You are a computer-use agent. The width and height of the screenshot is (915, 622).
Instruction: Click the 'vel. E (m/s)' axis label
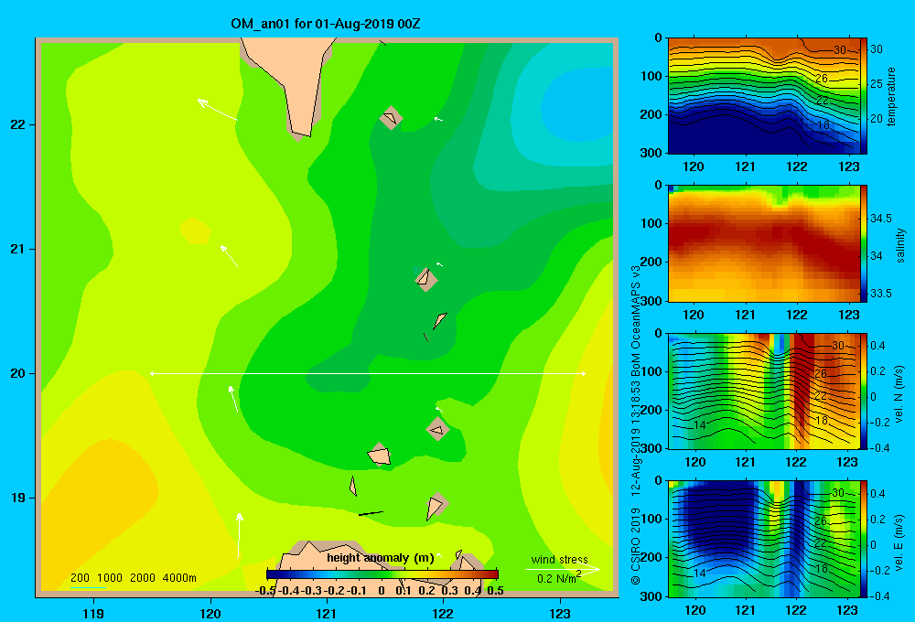899,542
